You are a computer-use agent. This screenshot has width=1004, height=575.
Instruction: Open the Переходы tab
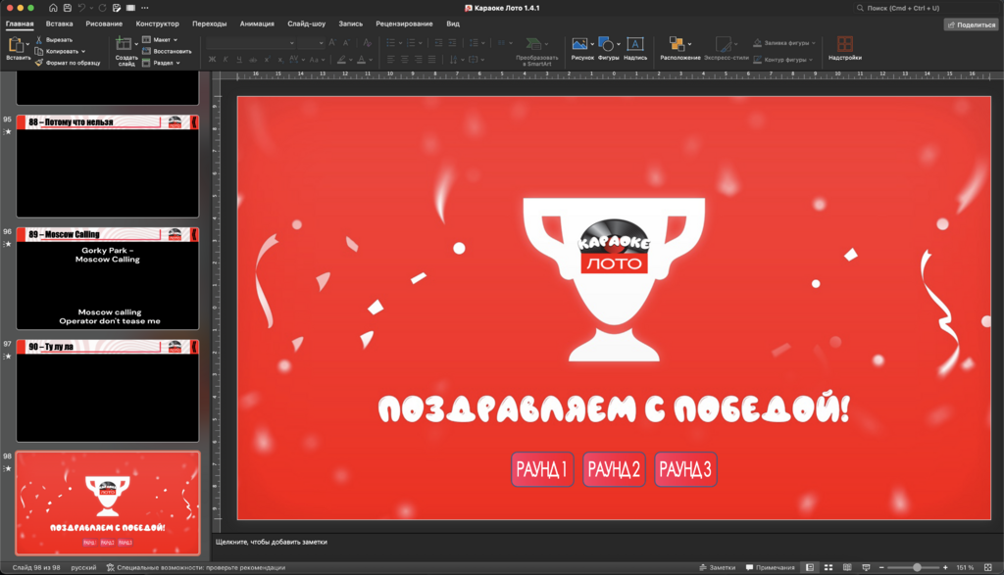(210, 24)
